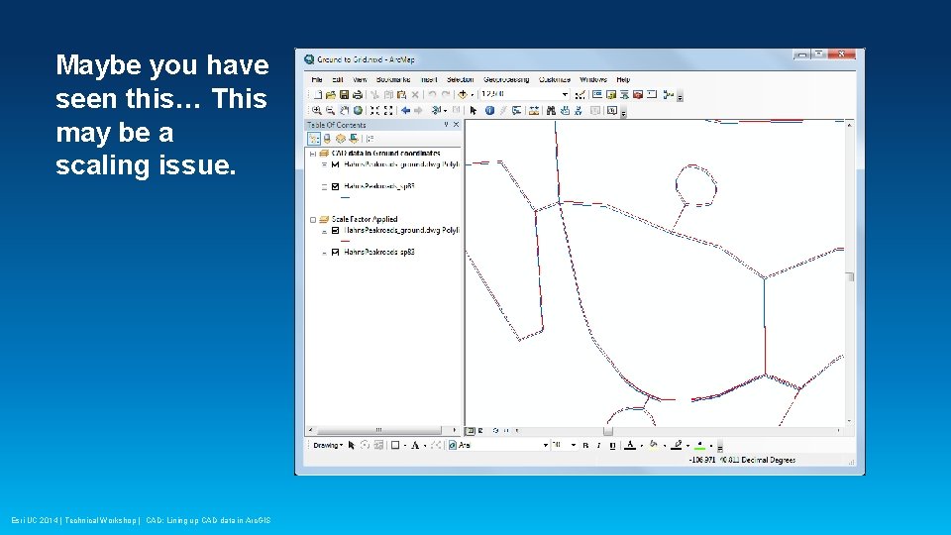
Task: Zoom to Full Extent globe
Action: point(358,110)
